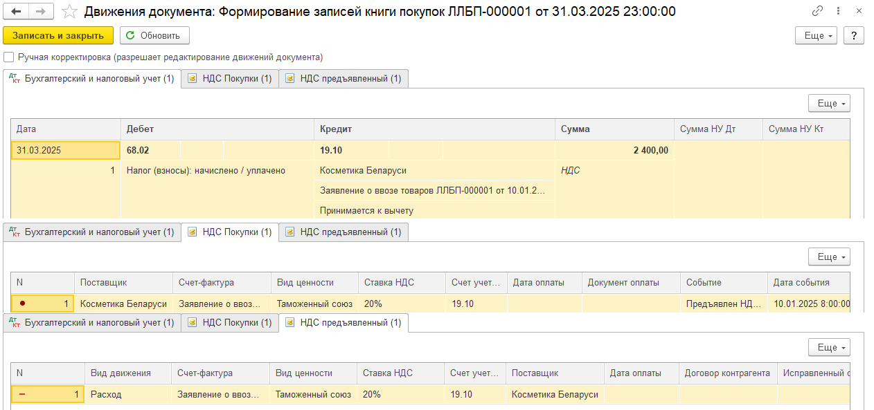Select Бухгалтерский и налоговый учет tab in bottom panel

(92, 323)
